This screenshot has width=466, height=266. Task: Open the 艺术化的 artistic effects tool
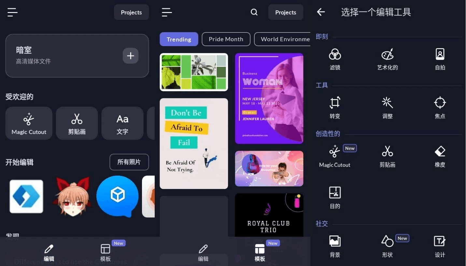point(387,58)
